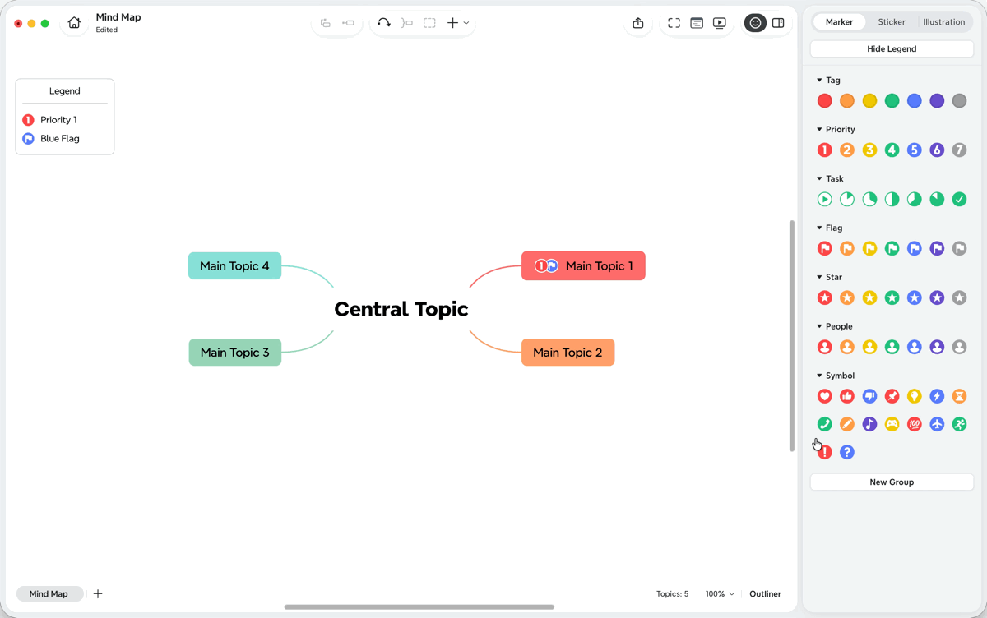Add the Priority 7 gray marker
The image size is (987, 618).
click(959, 150)
